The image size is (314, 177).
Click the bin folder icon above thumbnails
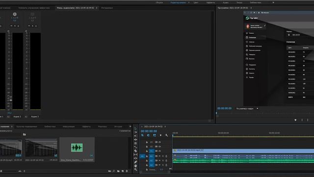pos(25,134)
